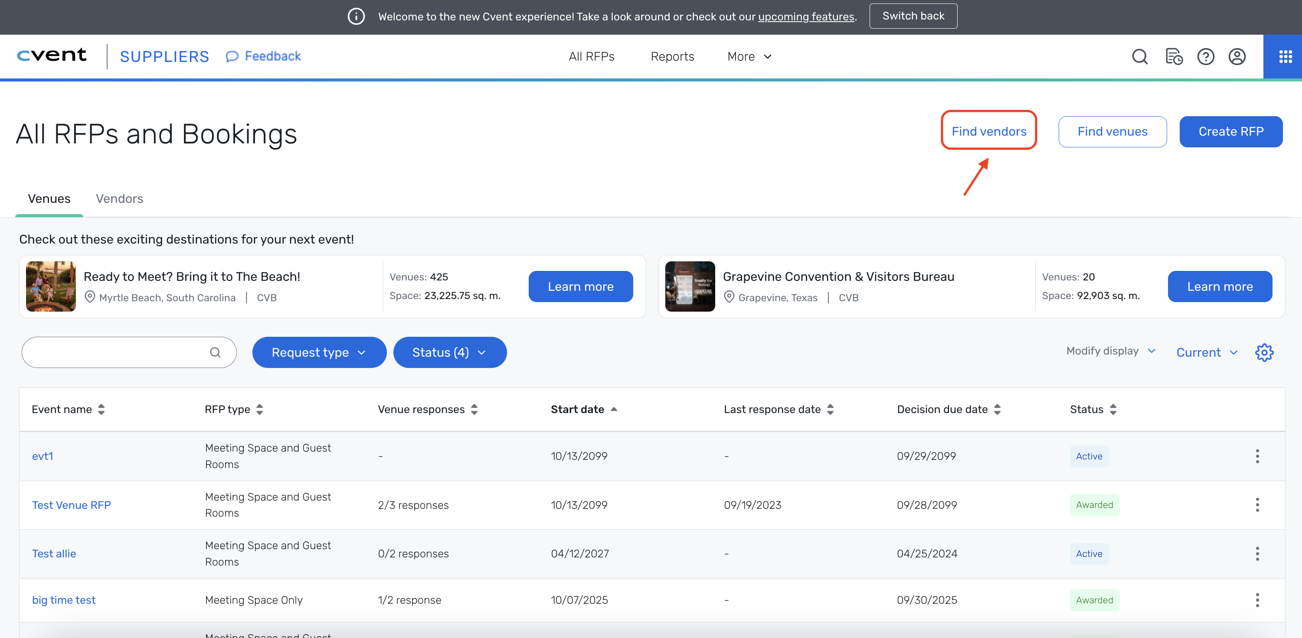Click Myrtle Beach location pin icon
The height and width of the screenshot is (638, 1302).
pos(89,297)
